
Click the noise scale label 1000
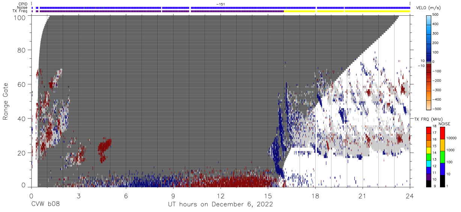[450, 150]
